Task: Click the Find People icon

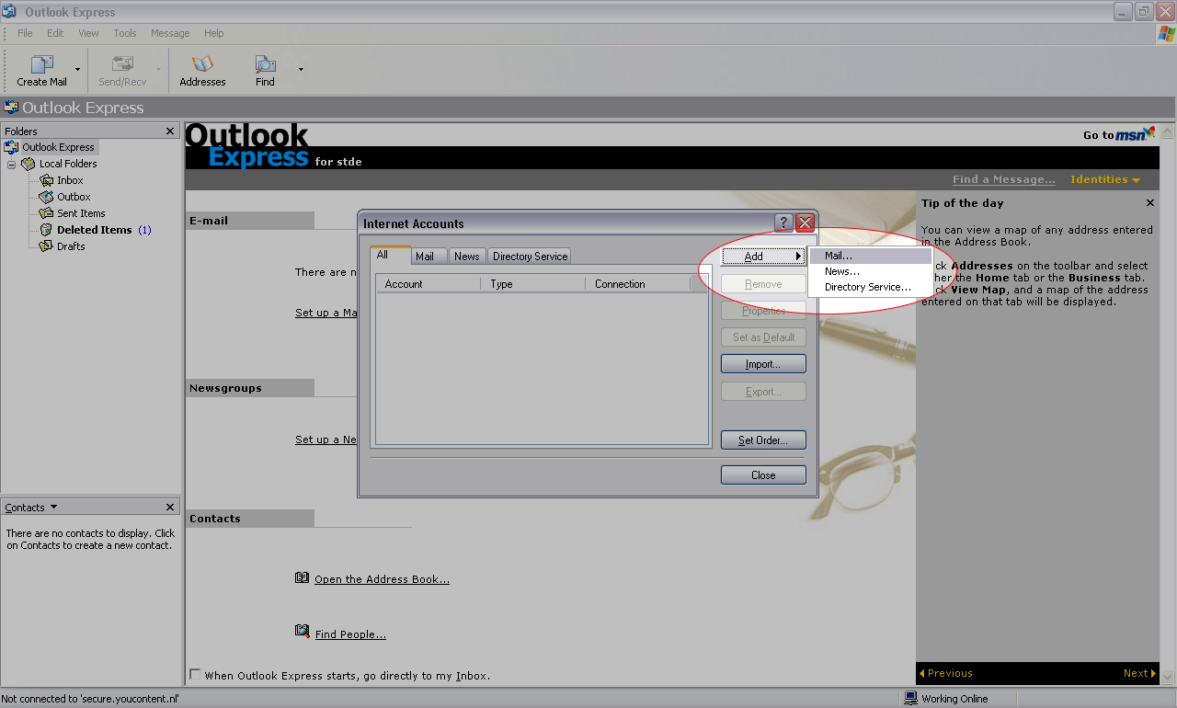Action: 303,632
